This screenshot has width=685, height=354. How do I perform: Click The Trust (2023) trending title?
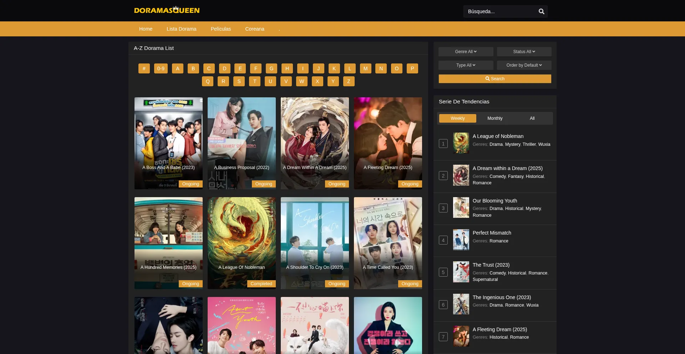point(491,265)
